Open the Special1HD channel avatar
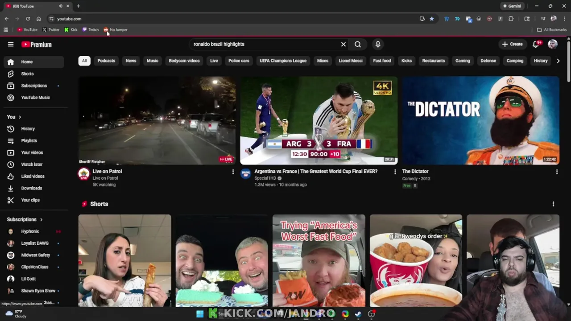 [x=245, y=174]
